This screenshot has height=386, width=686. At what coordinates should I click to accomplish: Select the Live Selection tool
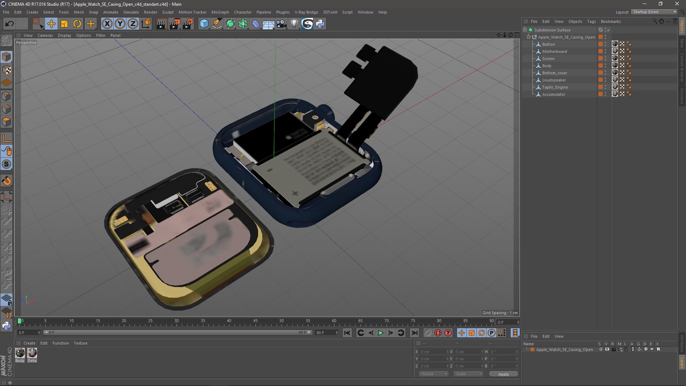point(38,24)
